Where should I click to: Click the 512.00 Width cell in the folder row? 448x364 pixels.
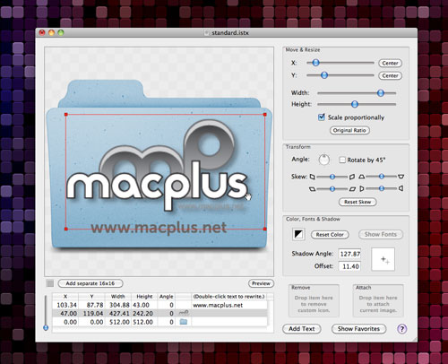pyautogui.click(x=118, y=322)
